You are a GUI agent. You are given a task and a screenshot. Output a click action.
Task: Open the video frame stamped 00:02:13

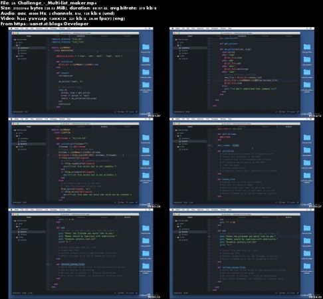coord(242,72)
